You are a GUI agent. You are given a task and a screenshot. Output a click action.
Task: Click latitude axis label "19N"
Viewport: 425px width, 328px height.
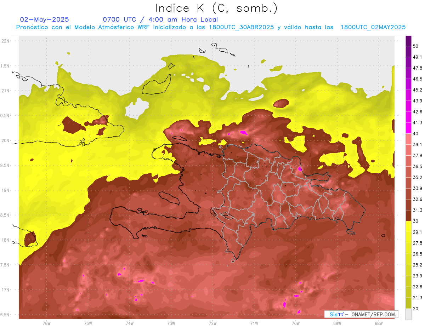click(5, 190)
